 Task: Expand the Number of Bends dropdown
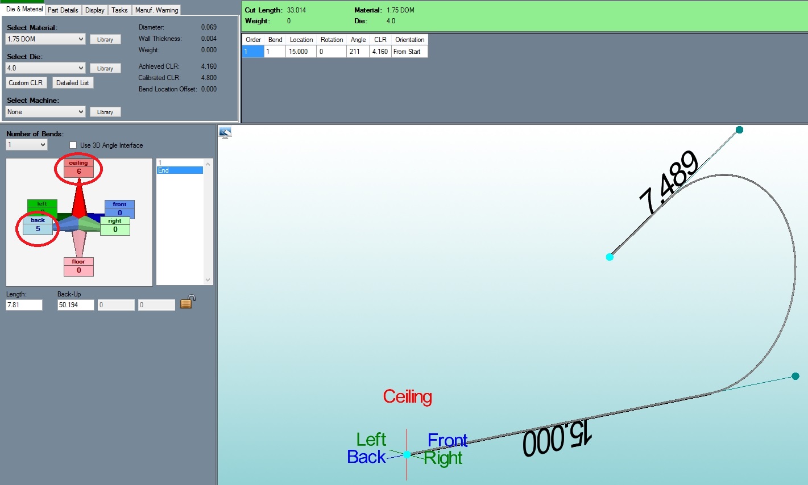[x=26, y=145]
